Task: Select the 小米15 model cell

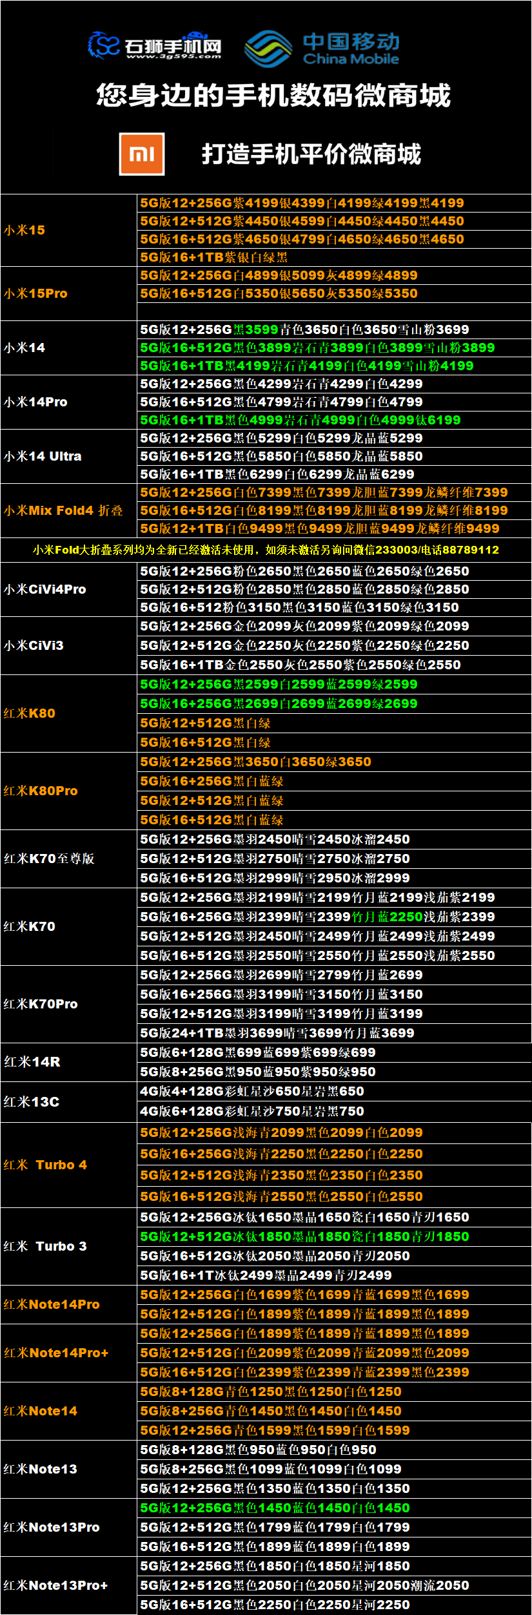Action: click(69, 230)
